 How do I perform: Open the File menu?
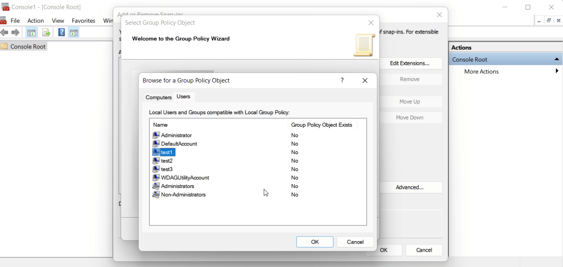tap(15, 21)
